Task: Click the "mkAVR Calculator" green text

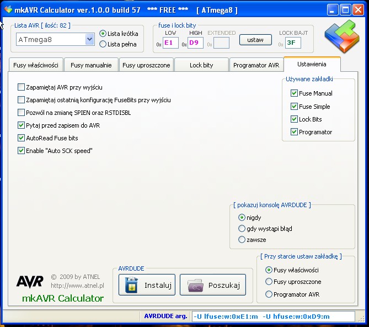Action: tap(63, 298)
